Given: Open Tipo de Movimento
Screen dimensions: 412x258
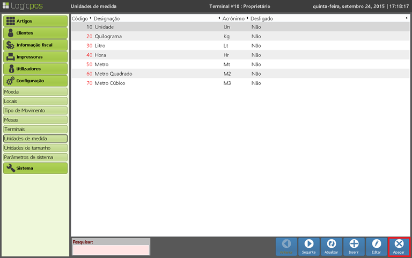Looking at the screenshot, I should (x=35, y=110).
